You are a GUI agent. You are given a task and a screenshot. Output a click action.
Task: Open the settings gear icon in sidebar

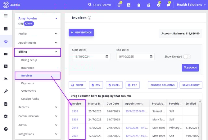(x=6, y=116)
